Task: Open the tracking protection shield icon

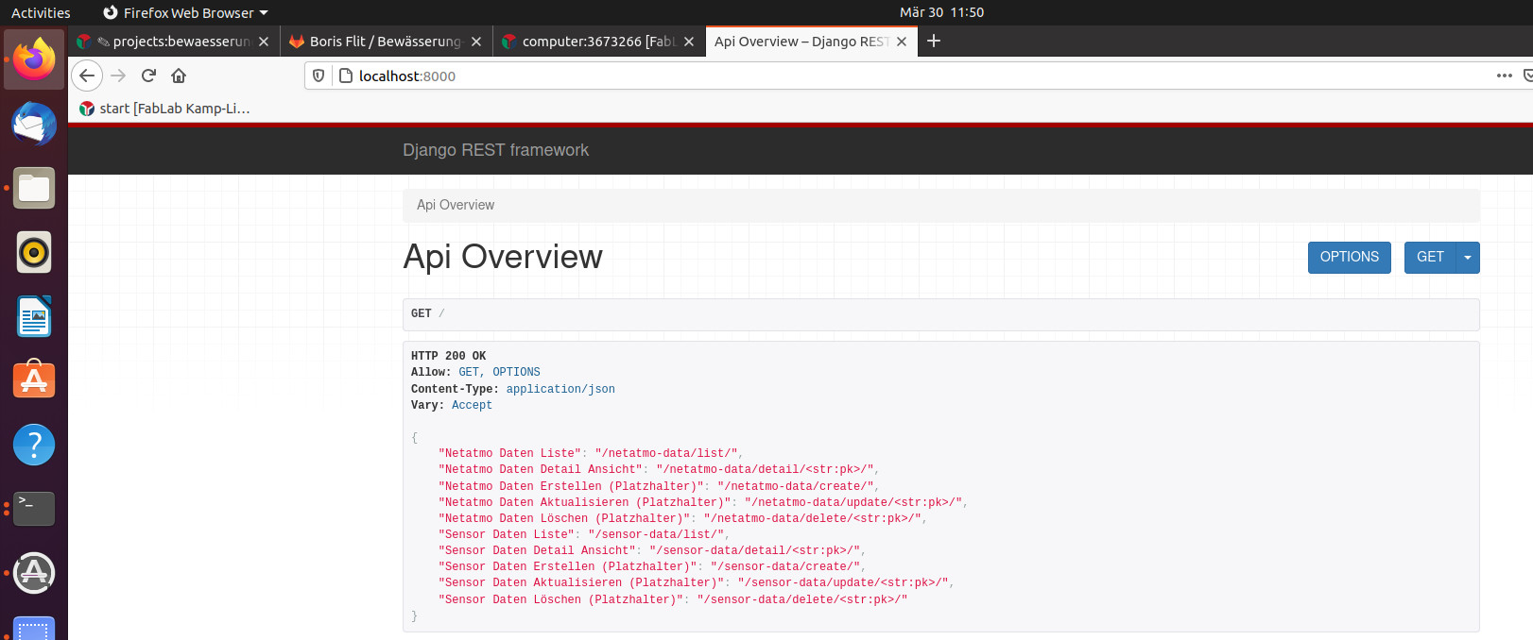Action: coord(319,76)
